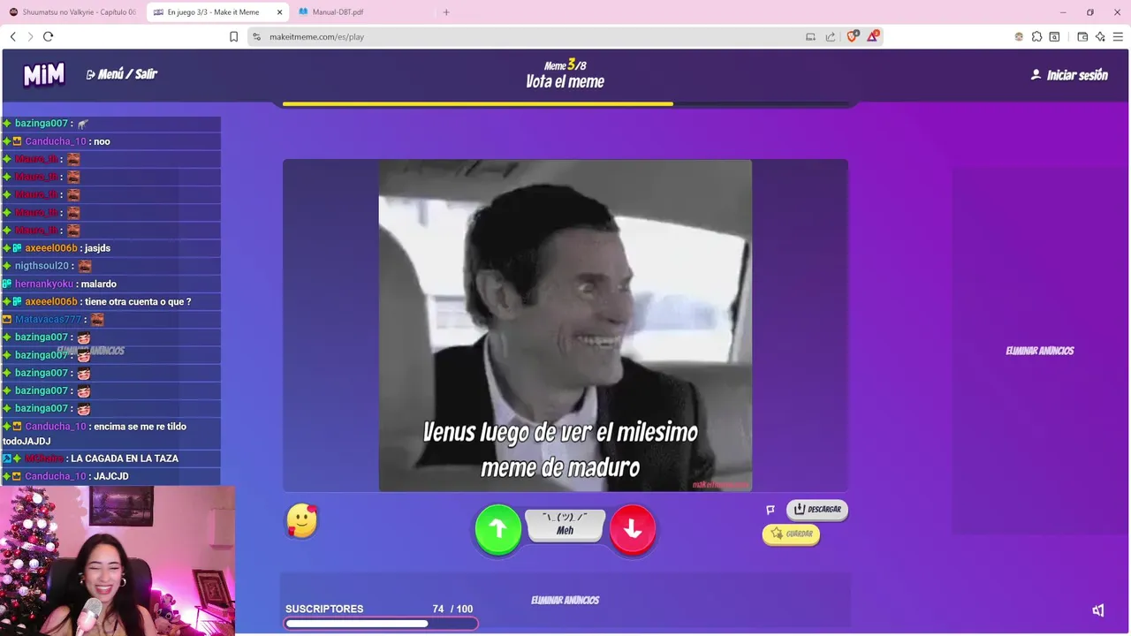Open the emoji reaction picker
The width and height of the screenshot is (1131, 636).
pos(302,521)
